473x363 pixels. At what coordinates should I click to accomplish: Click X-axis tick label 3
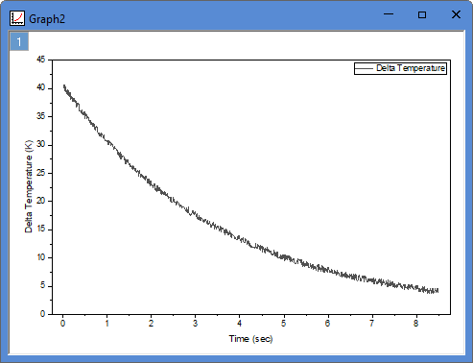coord(195,324)
